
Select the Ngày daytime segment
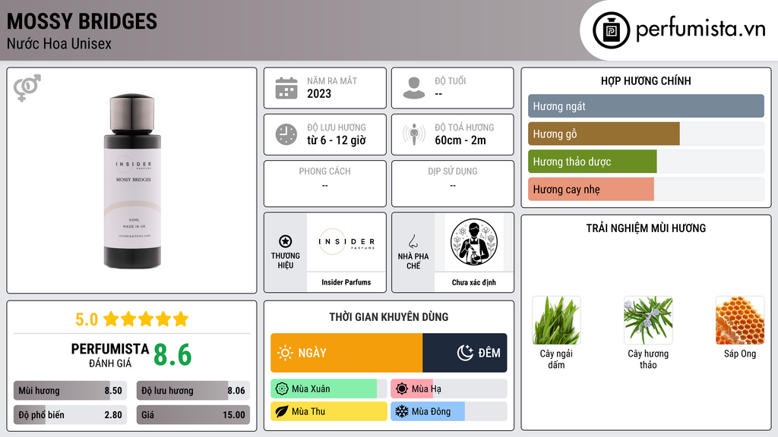tap(346, 353)
